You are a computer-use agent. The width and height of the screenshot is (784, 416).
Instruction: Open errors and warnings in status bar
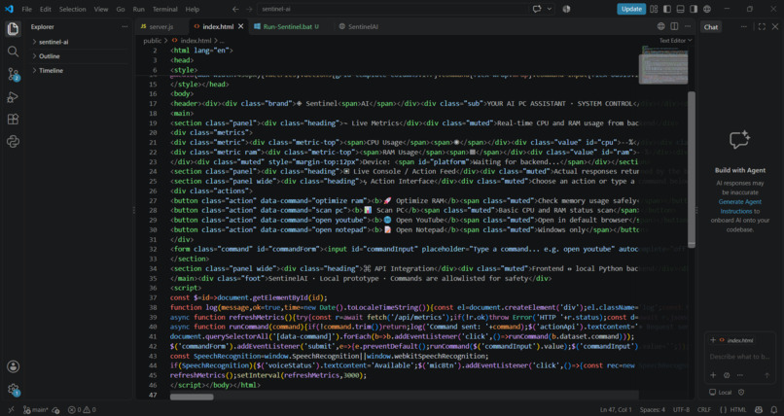pyautogui.click(x=82, y=410)
